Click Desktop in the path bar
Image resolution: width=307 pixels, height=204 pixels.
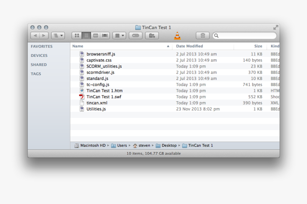pos(166,146)
